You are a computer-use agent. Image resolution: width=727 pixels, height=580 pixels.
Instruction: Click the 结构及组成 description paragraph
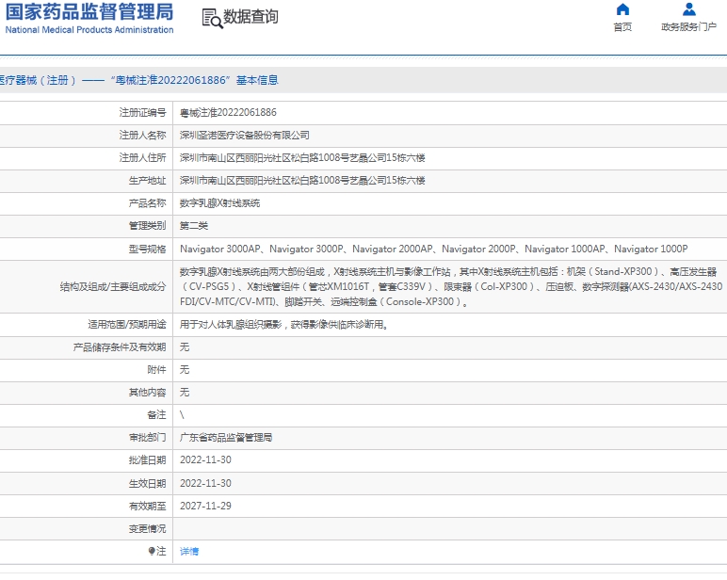[x=451, y=287]
